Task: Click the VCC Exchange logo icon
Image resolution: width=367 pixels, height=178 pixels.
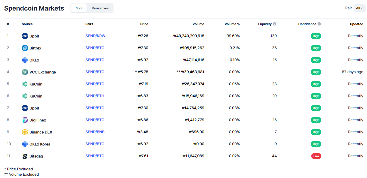Action: [25, 72]
